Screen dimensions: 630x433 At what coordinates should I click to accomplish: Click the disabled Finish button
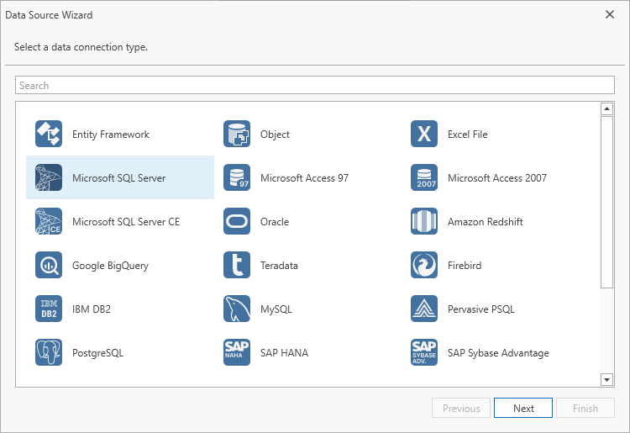(585, 408)
